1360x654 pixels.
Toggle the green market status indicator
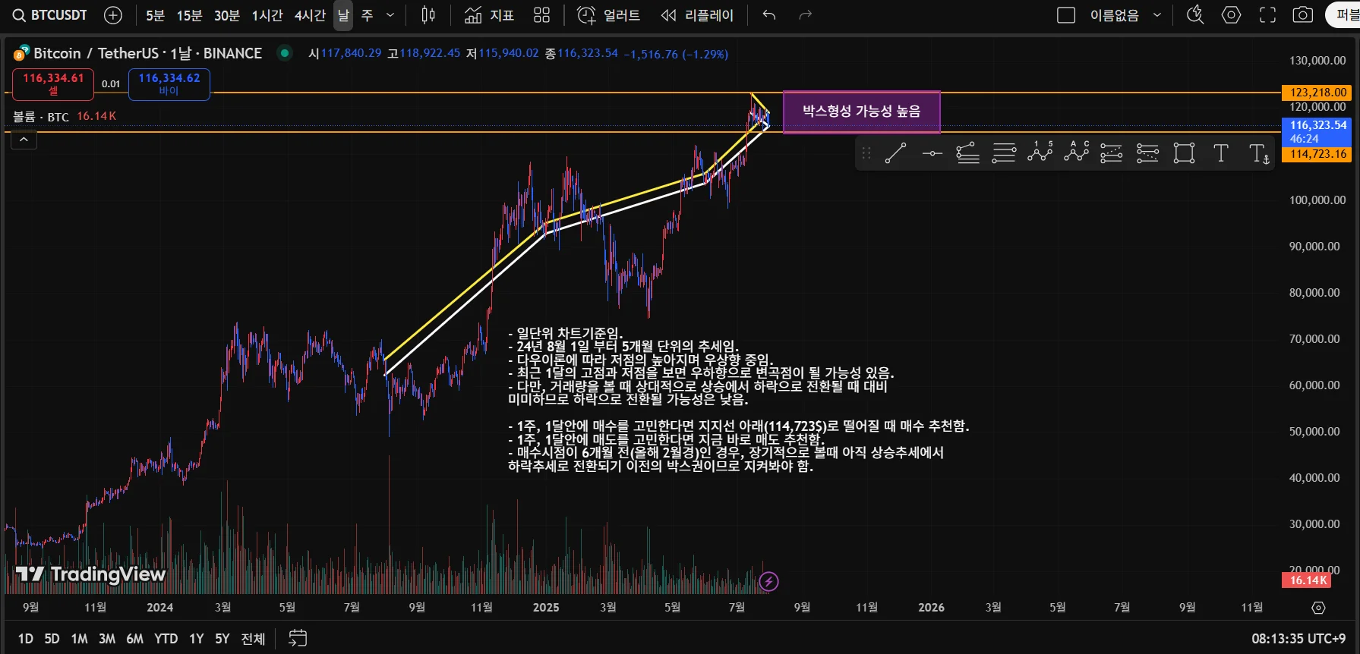click(x=285, y=53)
